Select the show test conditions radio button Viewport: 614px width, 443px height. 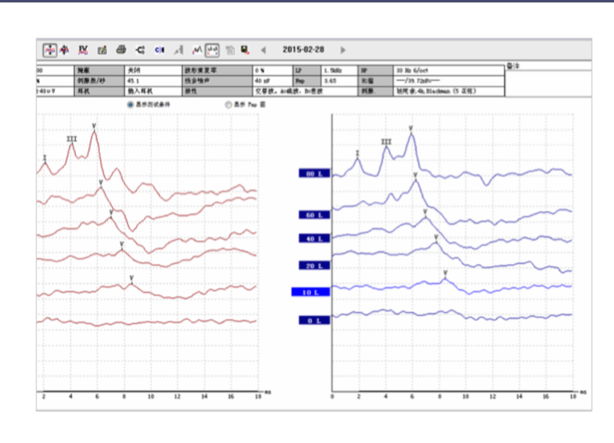point(130,105)
